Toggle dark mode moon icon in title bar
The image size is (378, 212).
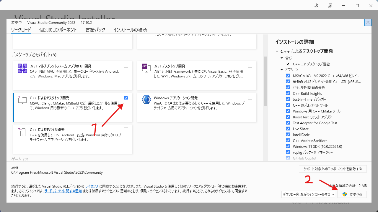[316, 6]
